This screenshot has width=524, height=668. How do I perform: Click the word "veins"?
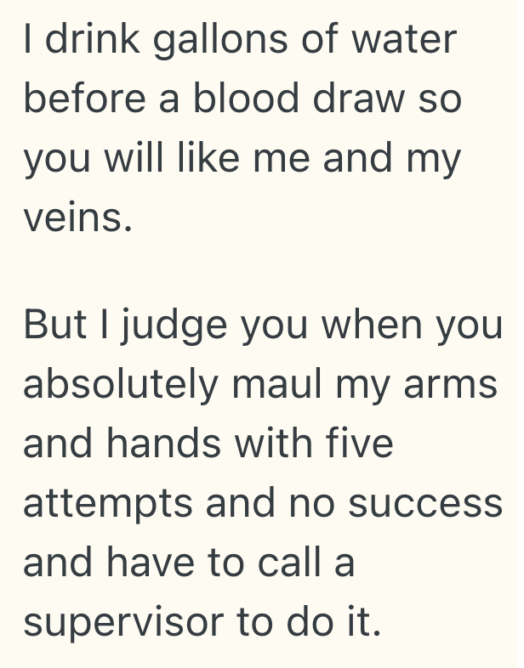77,218
